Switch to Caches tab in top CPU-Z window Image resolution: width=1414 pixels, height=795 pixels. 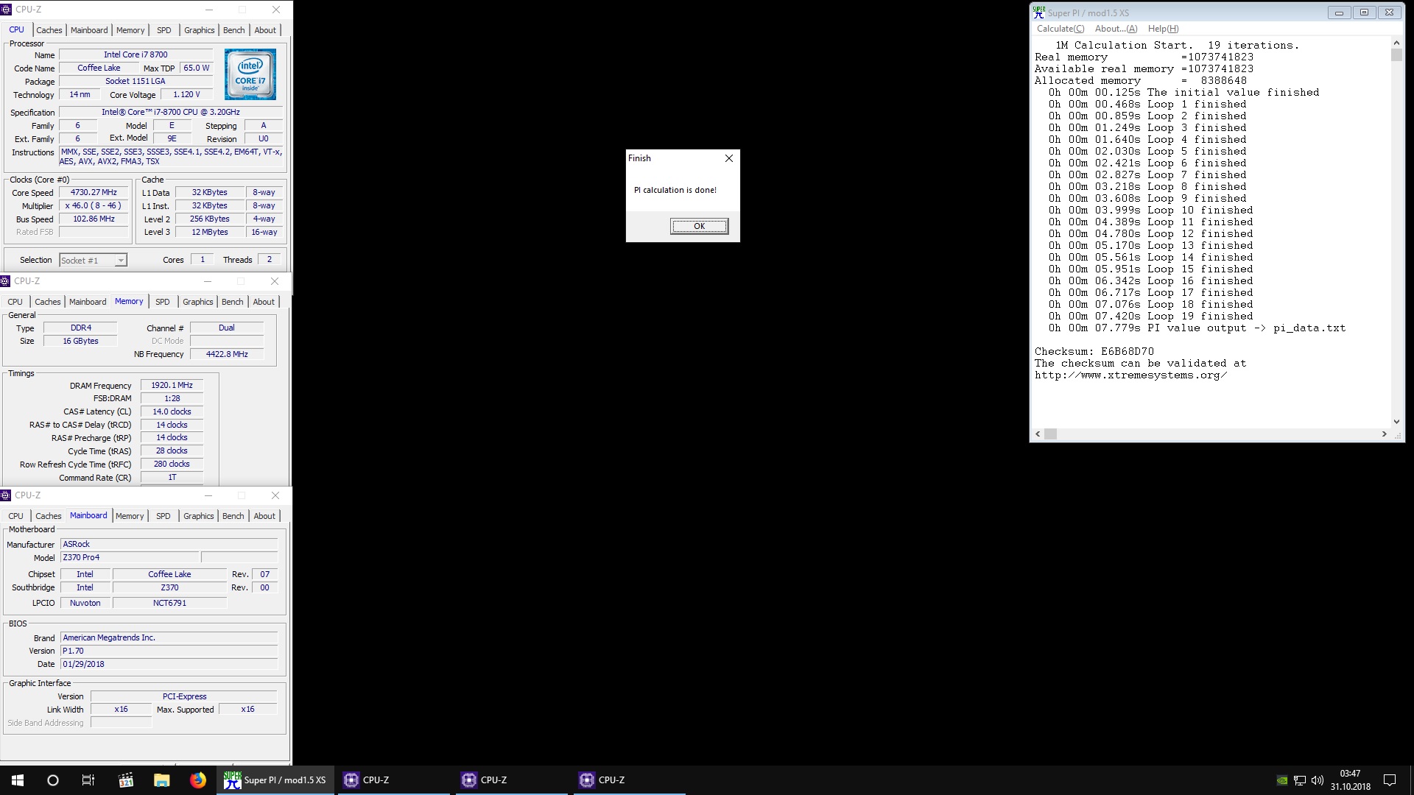[x=49, y=30]
